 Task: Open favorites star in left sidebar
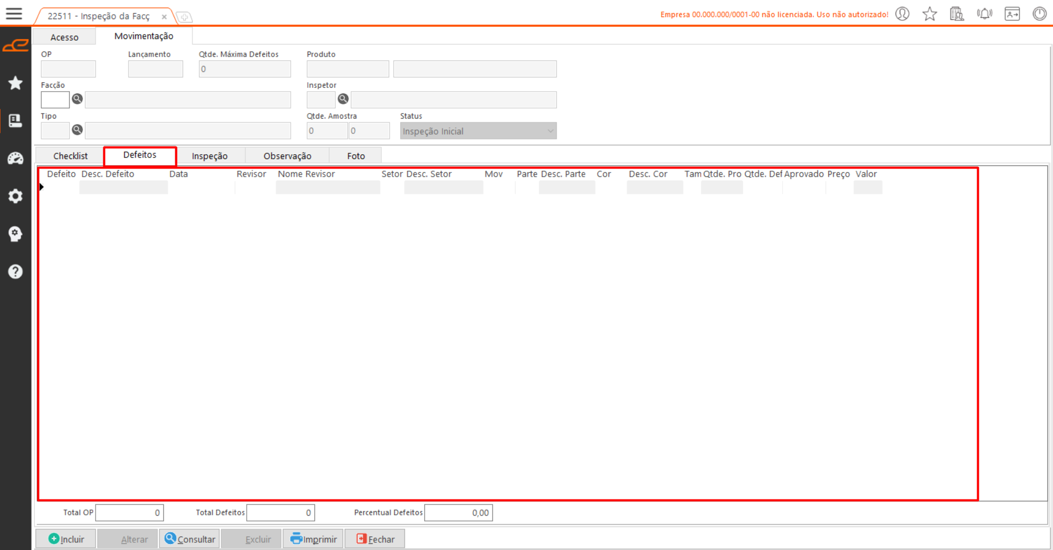pyautogui.click(x=15, y=83)
